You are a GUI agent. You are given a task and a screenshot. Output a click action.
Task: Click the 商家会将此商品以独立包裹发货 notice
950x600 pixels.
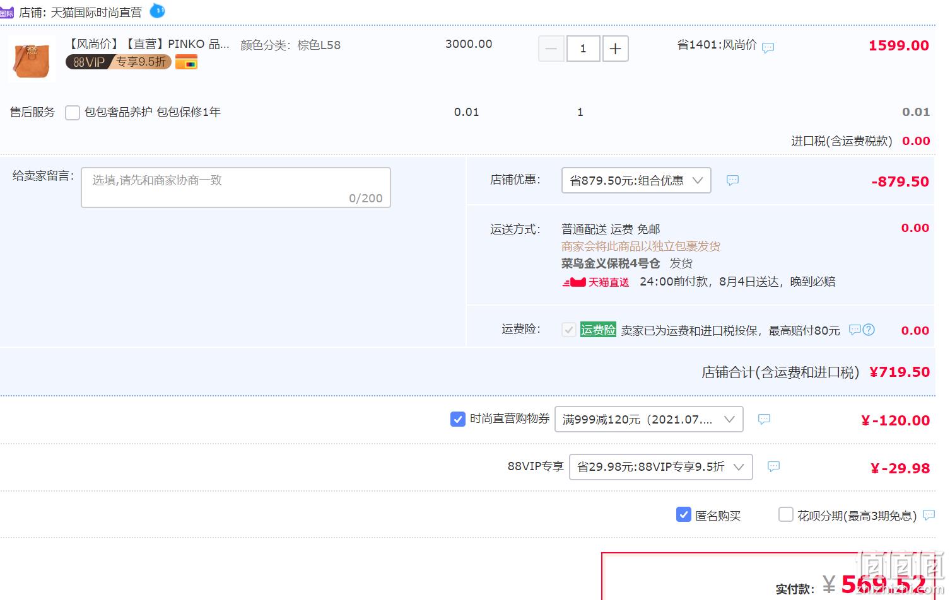point(641,246)
